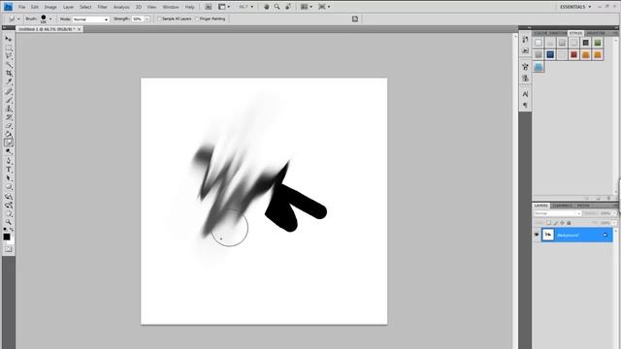Switch to the Channels tab
The image size is (621, 349).
tap(563, 206)
